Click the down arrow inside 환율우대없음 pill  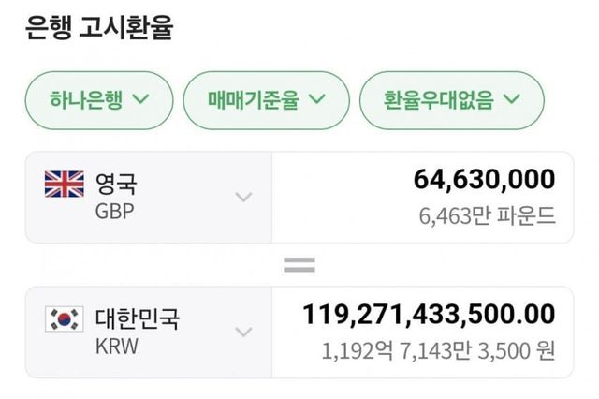(x=511, y=97)
